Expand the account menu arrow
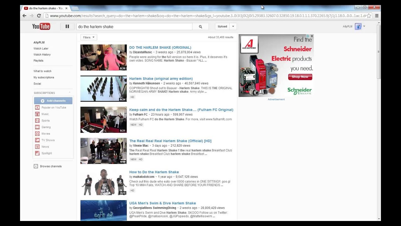401x226 pixels. [x=364, y=26]
